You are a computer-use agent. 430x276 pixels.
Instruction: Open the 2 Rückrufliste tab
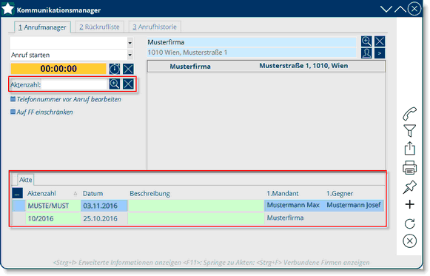click(x=100, y=27)
